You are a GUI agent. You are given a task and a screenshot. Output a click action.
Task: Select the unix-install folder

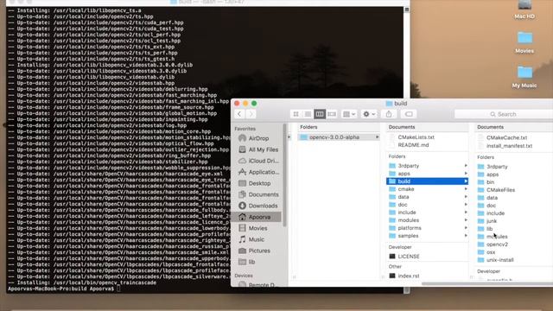(x=499, y=260)
